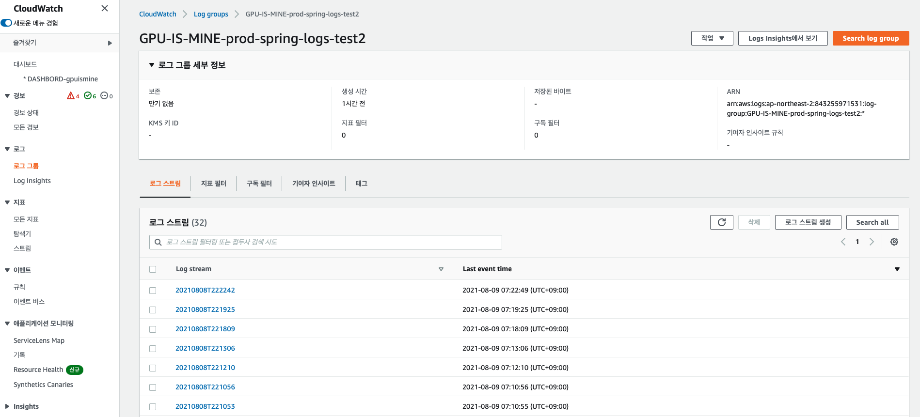Open the 작업 actions dropdown
Image resolution: width=920 pixels, height=417 pixels.
pos(712,38)
